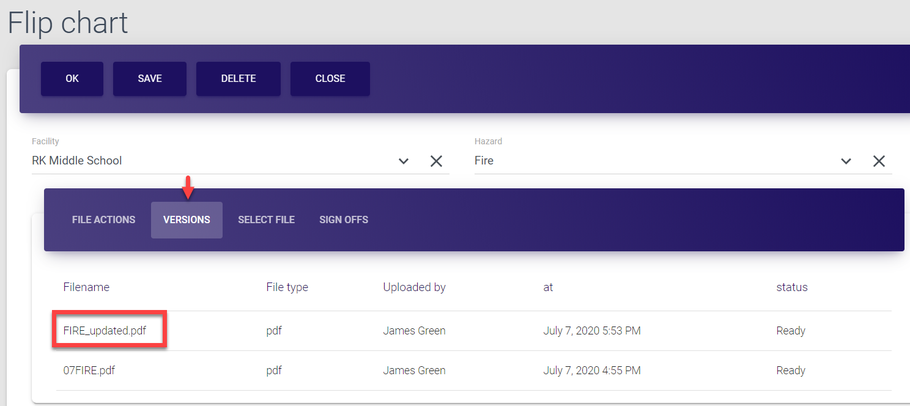Expand the Hazard dropdown chevron
The height and width of the screenshot is (406, 910).
846,161
